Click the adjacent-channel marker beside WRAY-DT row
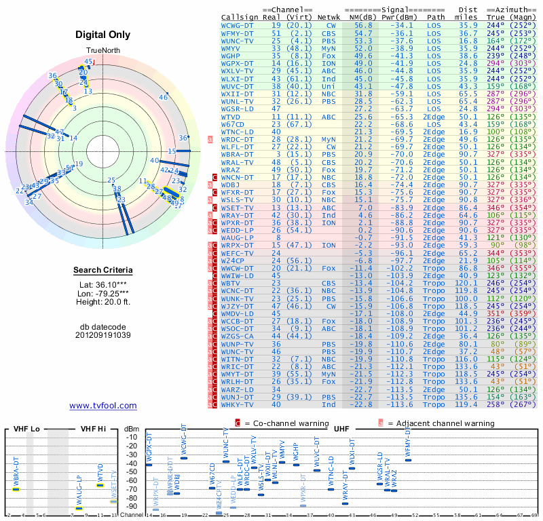This screenshot has width=543, height=521. (210, 215)
